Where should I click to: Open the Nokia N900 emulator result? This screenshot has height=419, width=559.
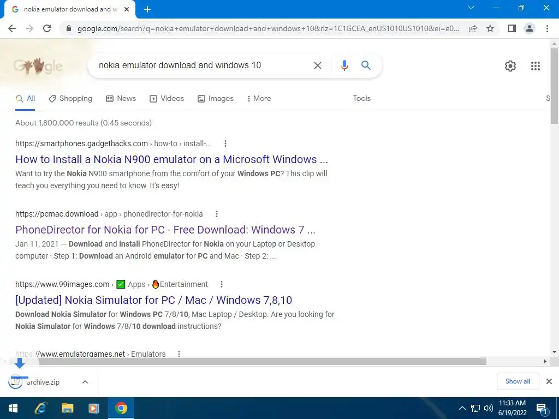[x=171, y=159]
